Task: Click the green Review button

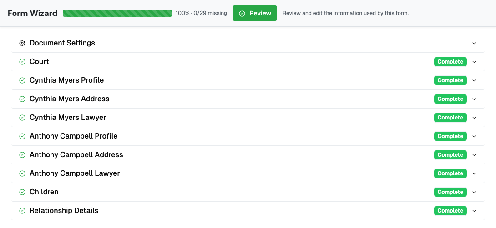Action: (255, 13)
